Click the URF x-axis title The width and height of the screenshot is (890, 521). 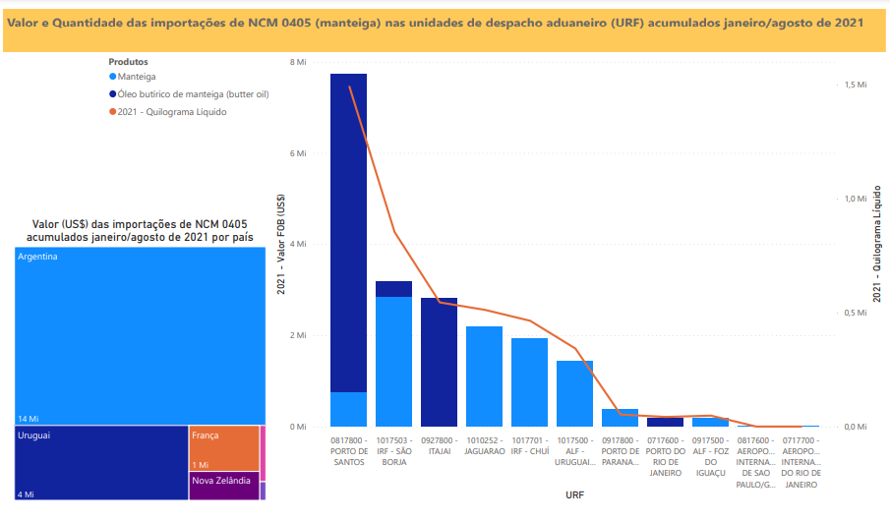pos(574,494)
